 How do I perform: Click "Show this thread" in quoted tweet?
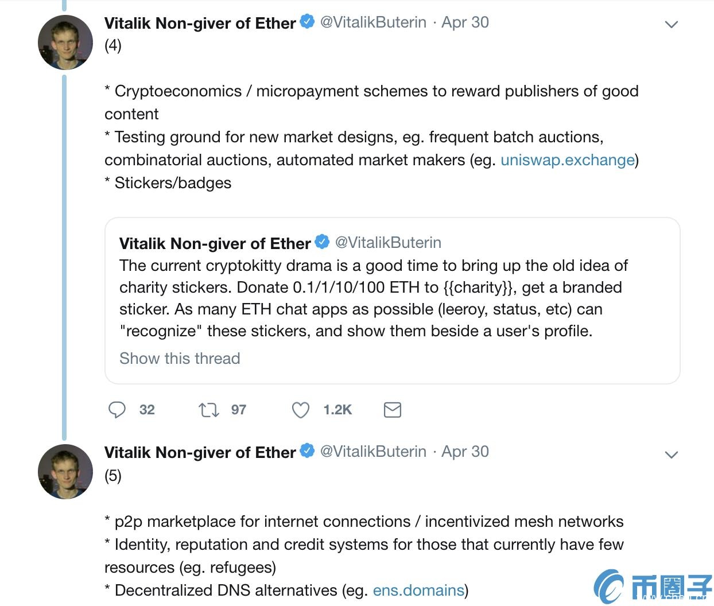coord(180,359)
